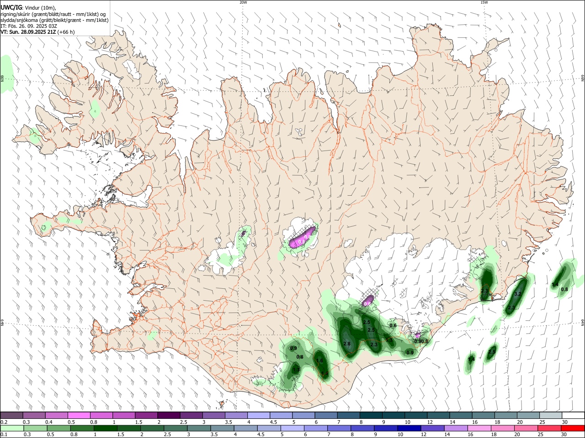Click the red swatch ending the rain scale
Viewport: 585px width, 438px height.
[573, 428]
